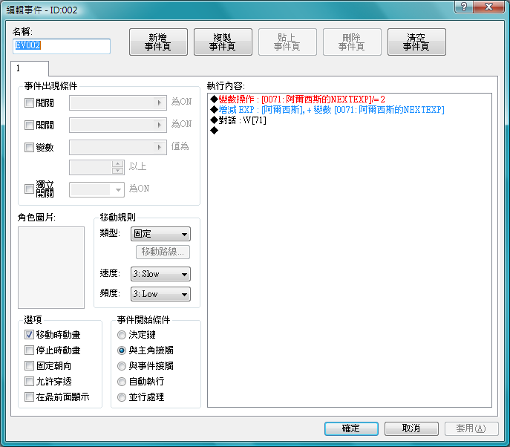
Task: Select the 與事件接觸 trigger radio button
Action: [122, 366]
